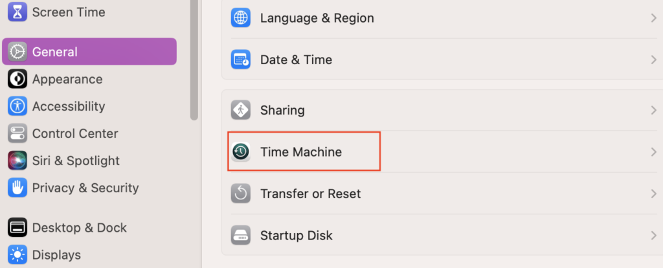Click the Time Machine clock icon
Screen dimensions: 663x268
point(241,152)
